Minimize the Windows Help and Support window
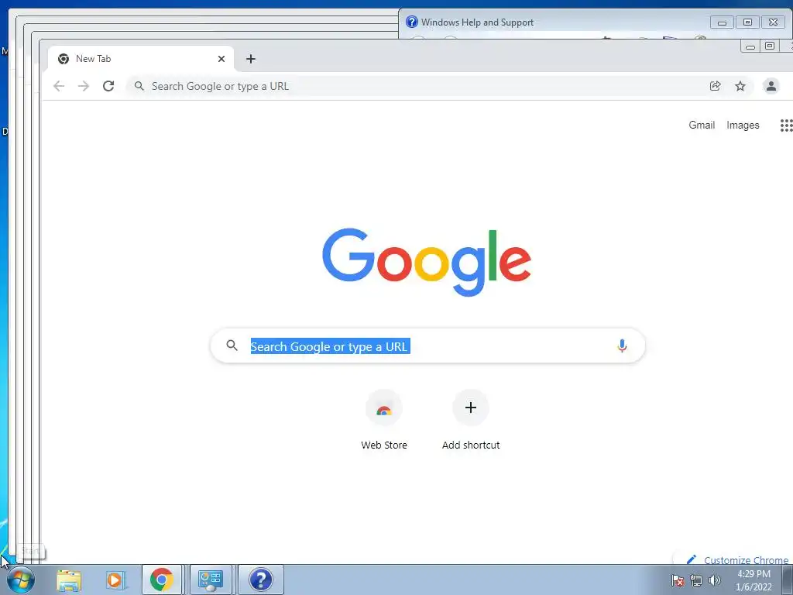This screenshot has width=793, height=595. coord(723,22)
